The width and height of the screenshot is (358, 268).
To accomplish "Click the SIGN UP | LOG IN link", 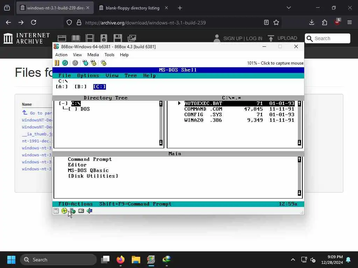I will click(243, 38).
